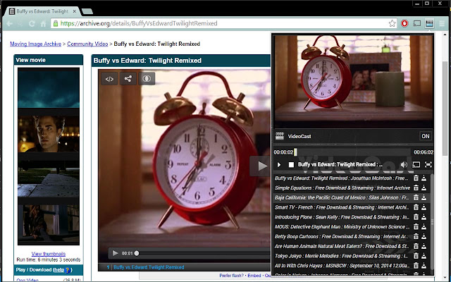Open the help link in Play / Download
451x282 pixels.
59,270
